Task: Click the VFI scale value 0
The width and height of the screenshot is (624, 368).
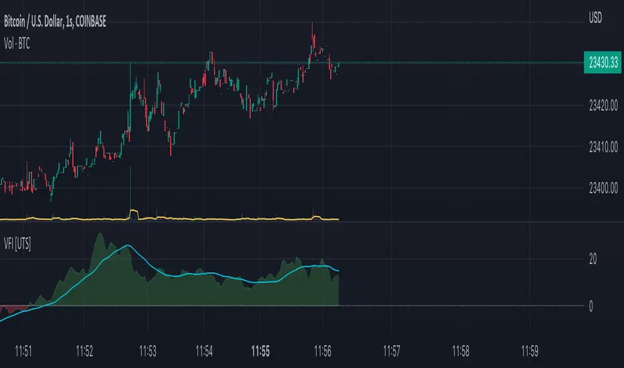Action: pyautogui.click(x=591, y=306)
